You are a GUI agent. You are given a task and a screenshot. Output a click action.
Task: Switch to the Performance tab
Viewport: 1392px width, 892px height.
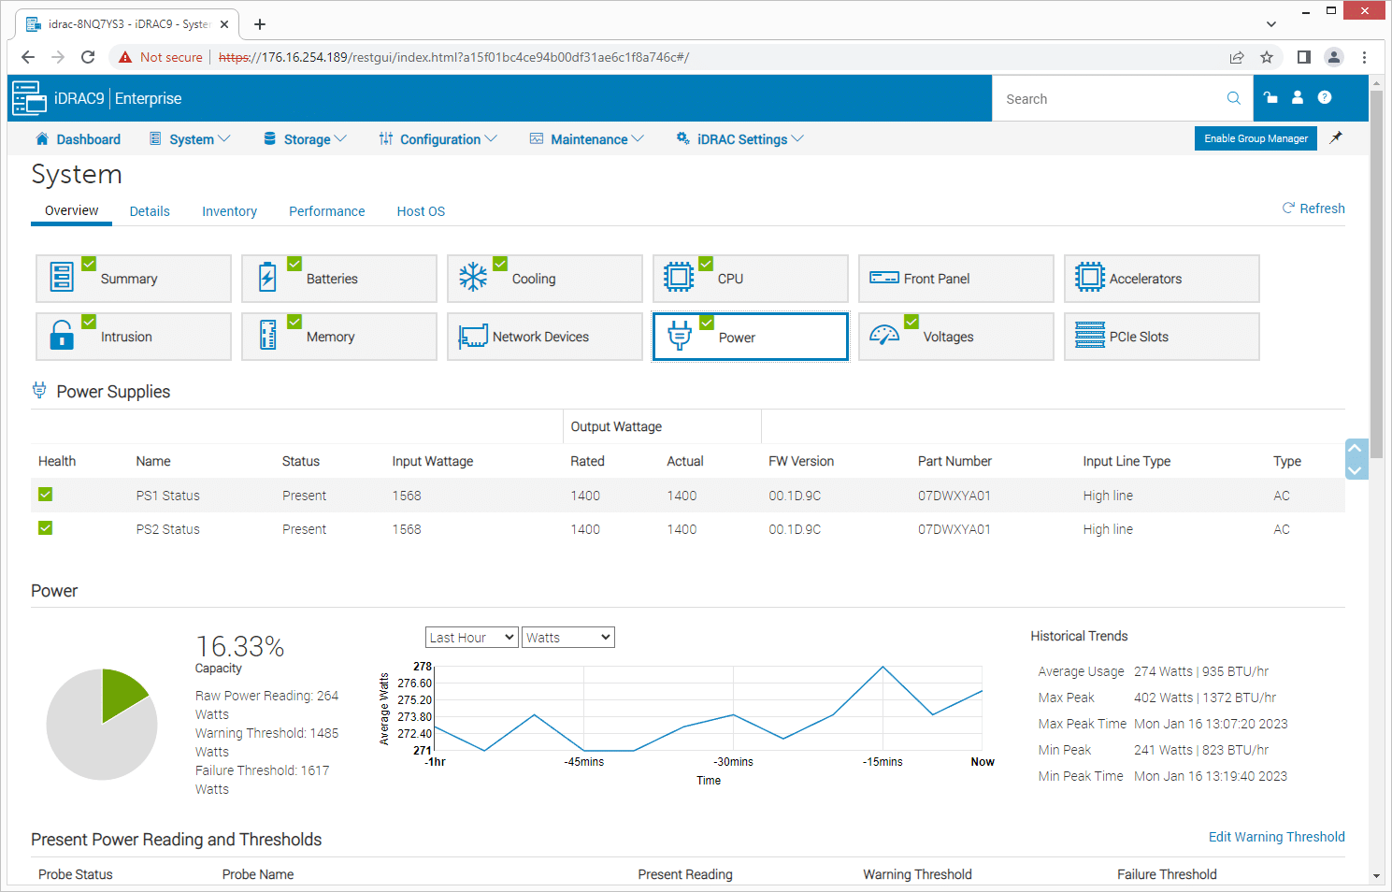pos(326,211)
